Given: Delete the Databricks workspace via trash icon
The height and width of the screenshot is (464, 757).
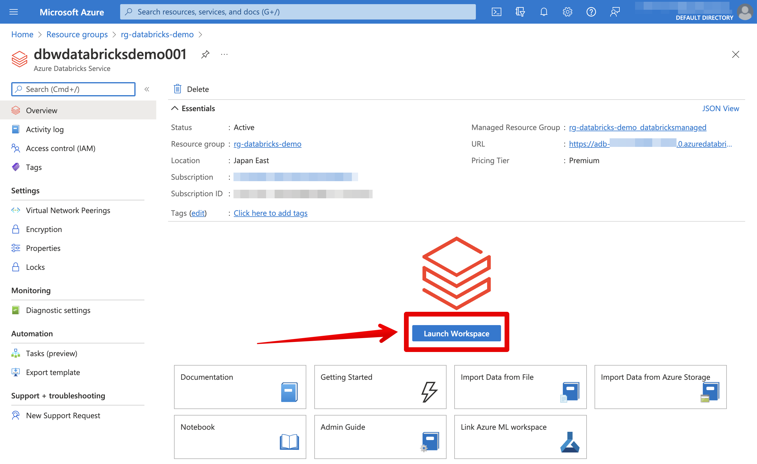Looking at the screenshot, I should tap(177, 89).
